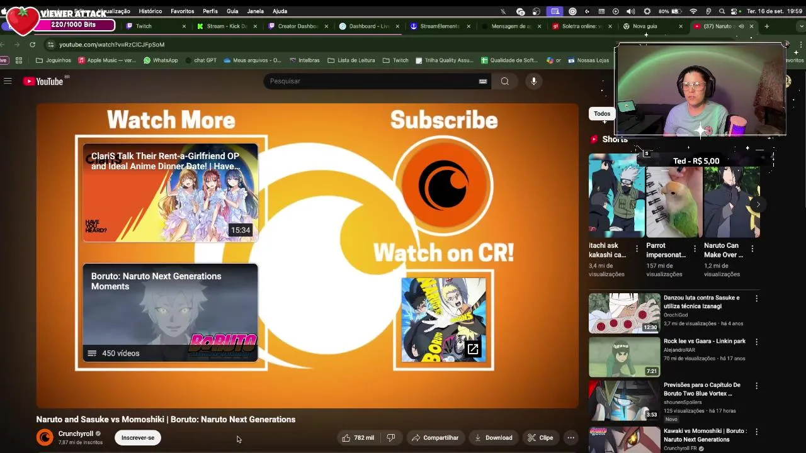Open the external link icon on Boruto poster
The height and width of the screenshot is (453, 806).
(x=473, y=349)
